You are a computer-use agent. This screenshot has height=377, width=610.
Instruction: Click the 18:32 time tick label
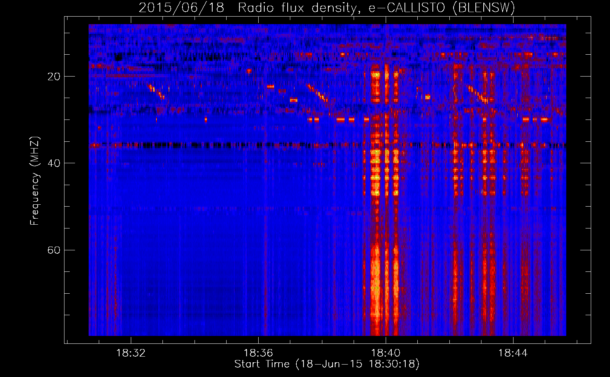[131, 353]
